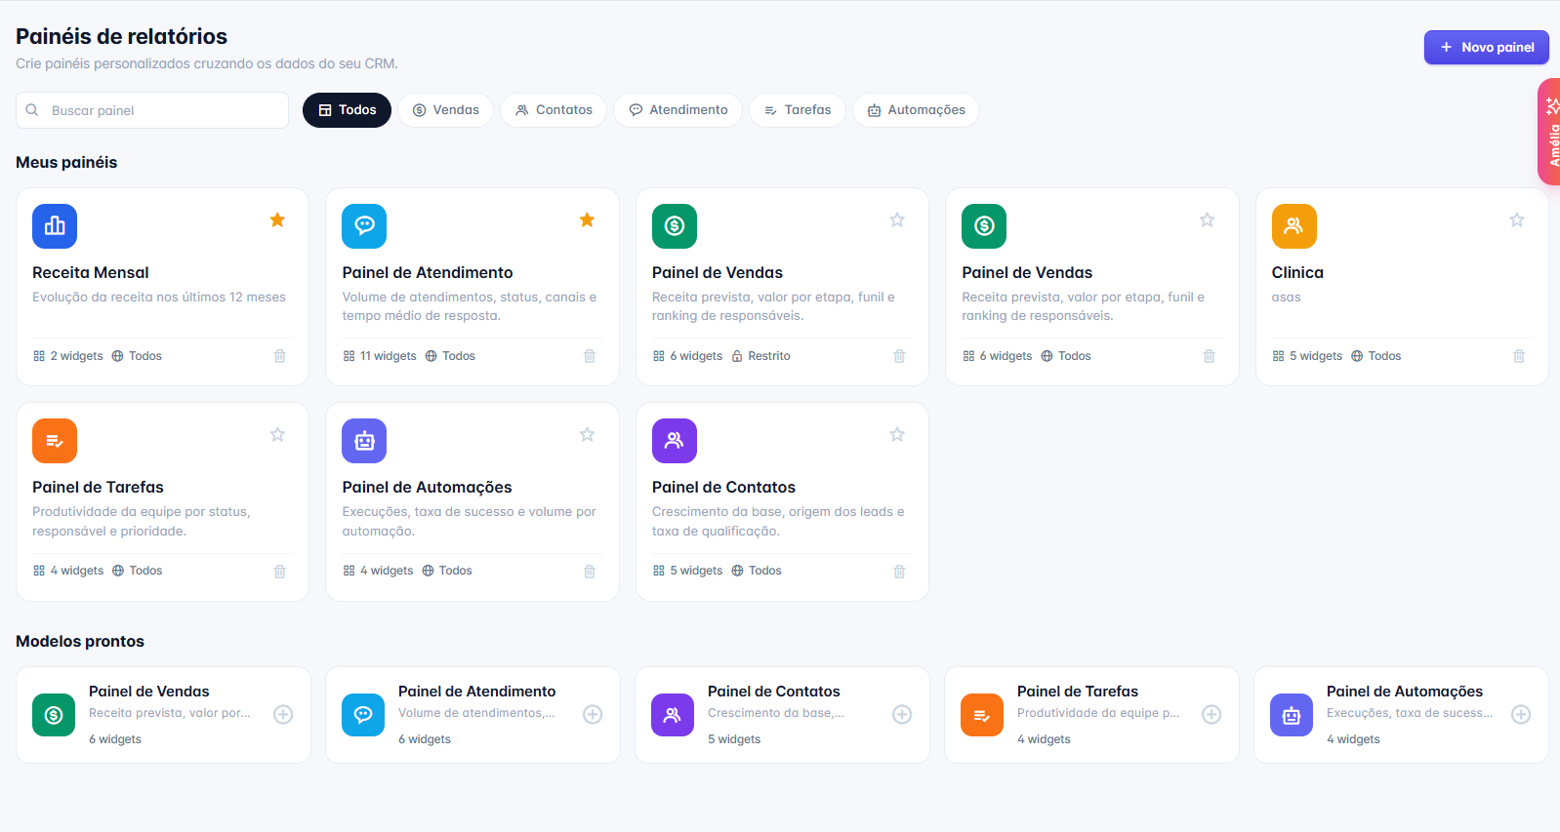Screen dimensions: 1560x832
Task: Click the Painéis de relatórios page title
Action: coord(121,37)
